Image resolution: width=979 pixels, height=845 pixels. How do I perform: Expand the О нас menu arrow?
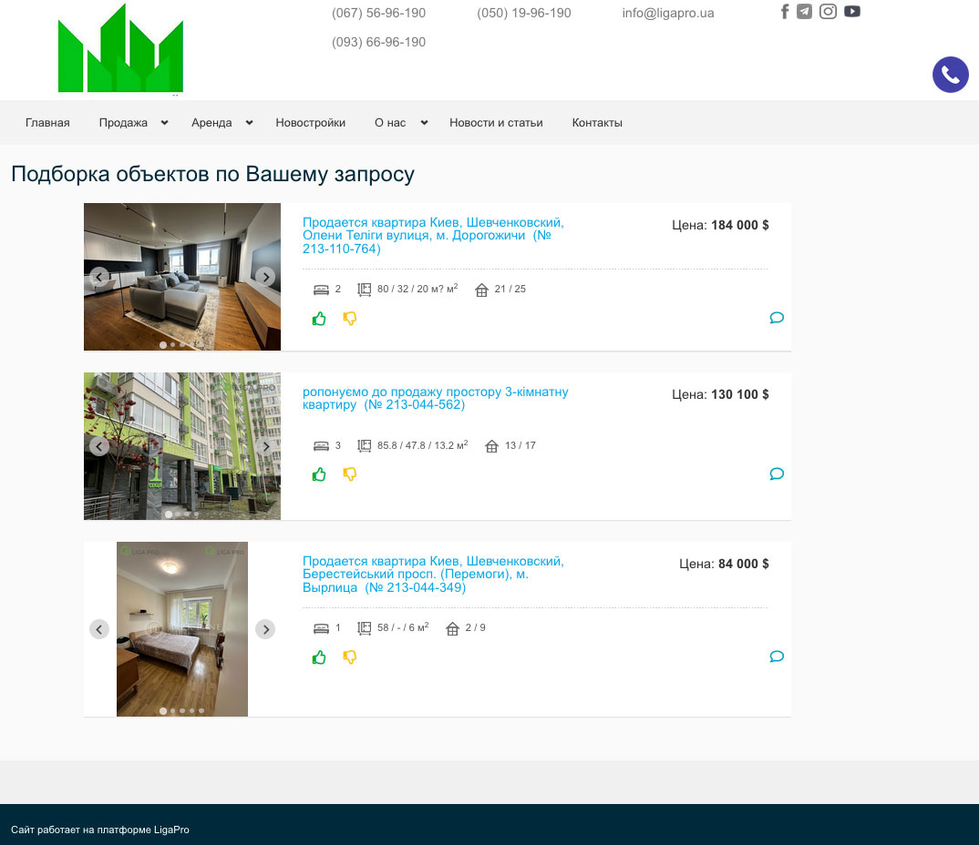click(424, 123)
